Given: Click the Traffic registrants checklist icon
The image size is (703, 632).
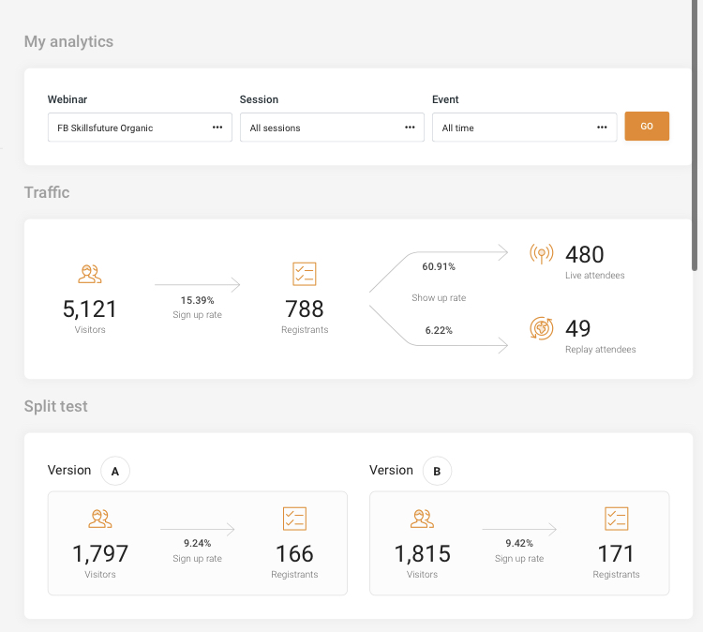Looking at the screenshot, I should point(304,274).
